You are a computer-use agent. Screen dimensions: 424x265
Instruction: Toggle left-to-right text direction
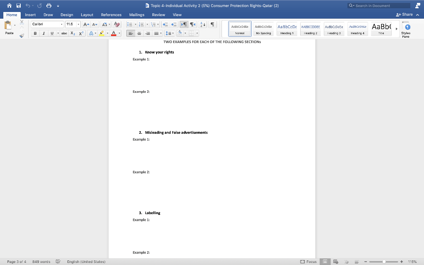pos(184,24)
